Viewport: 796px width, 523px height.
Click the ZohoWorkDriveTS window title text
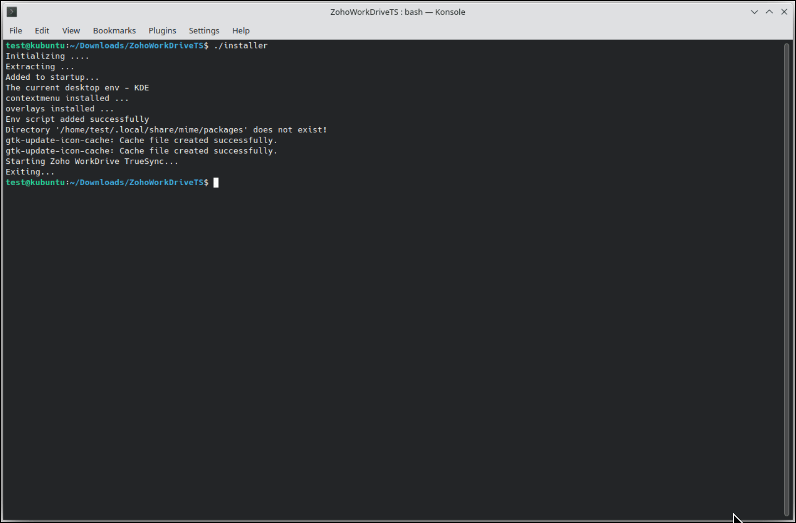398,12
